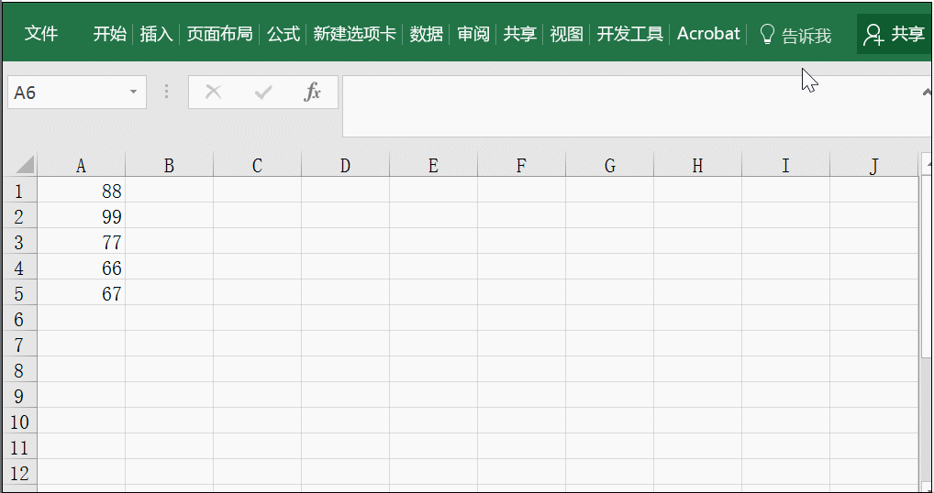Select column E header
This screenshot has height=493, width=934.
[x=434, y=165]
